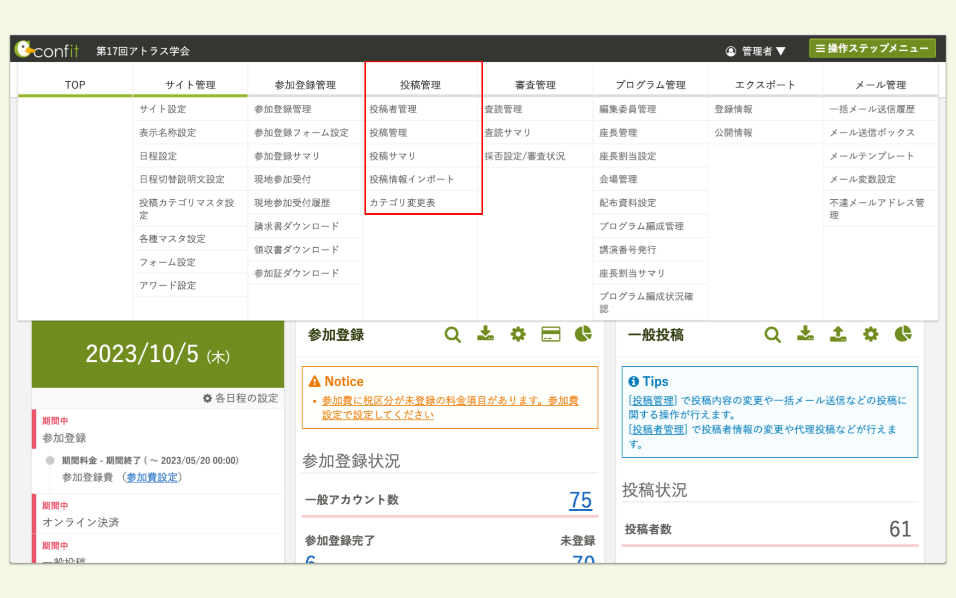Click the 一般アカウント数 count 75

pyautogui.click(x=580, y=500)
